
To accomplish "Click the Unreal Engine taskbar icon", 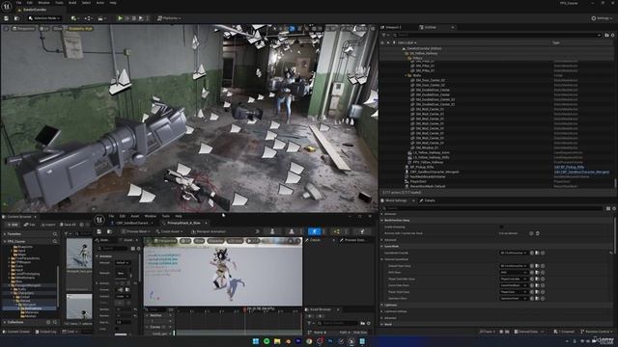I will pos(351,341).
